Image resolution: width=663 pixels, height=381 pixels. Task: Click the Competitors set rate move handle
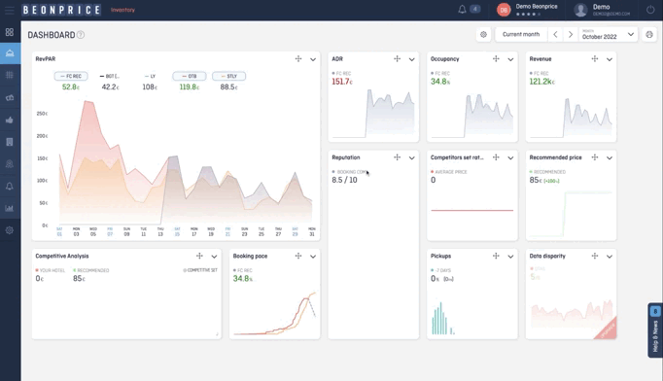[x=496, y=157]
